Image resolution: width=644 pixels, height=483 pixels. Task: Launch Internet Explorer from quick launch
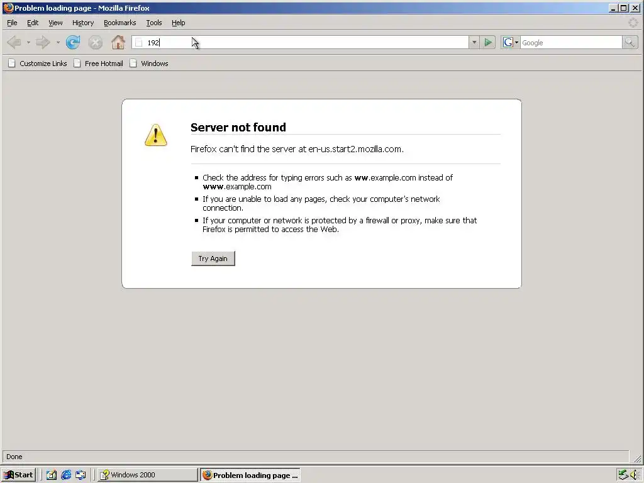point(65,475)
